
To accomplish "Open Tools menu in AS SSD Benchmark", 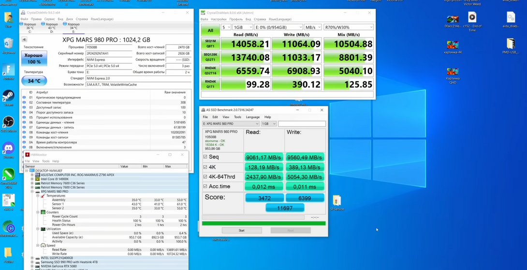I will 237,117.
